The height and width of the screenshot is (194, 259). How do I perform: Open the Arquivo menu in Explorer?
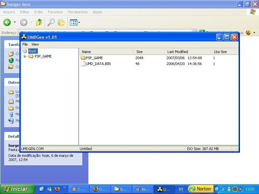pos(9,12)
